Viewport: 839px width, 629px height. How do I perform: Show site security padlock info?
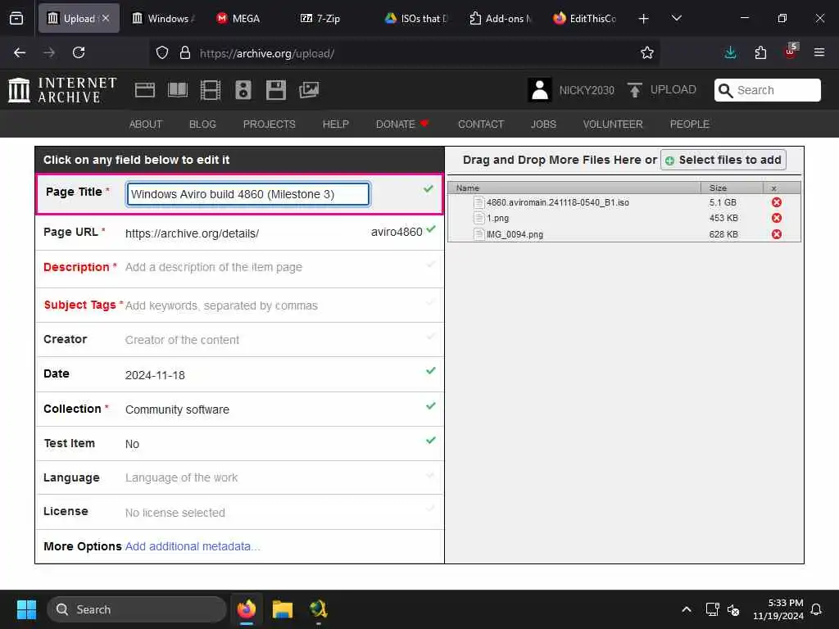click(185, 52)
